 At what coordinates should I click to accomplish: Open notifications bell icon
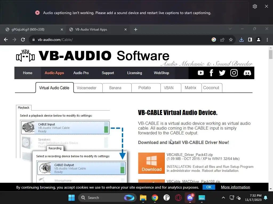(266, 198)
